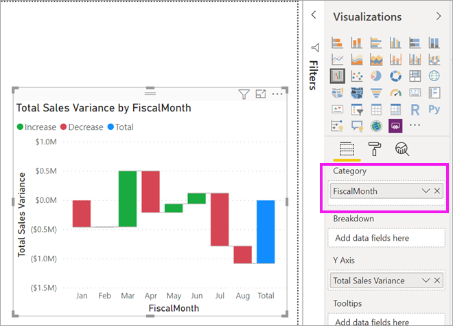The height and width of the screenshot is (326, 453).
Task: Select the 100% stacked bar chart visual
Action: (415, 43)
